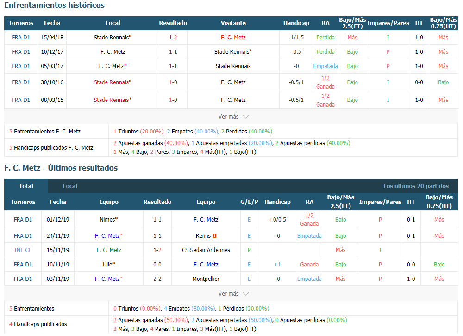Click Nimes team in 01/12/19 row

coord(109,220)
